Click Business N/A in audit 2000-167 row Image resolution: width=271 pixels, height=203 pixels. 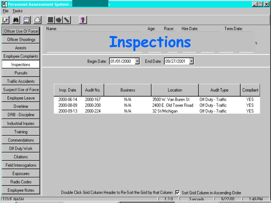tap(128, 99)
